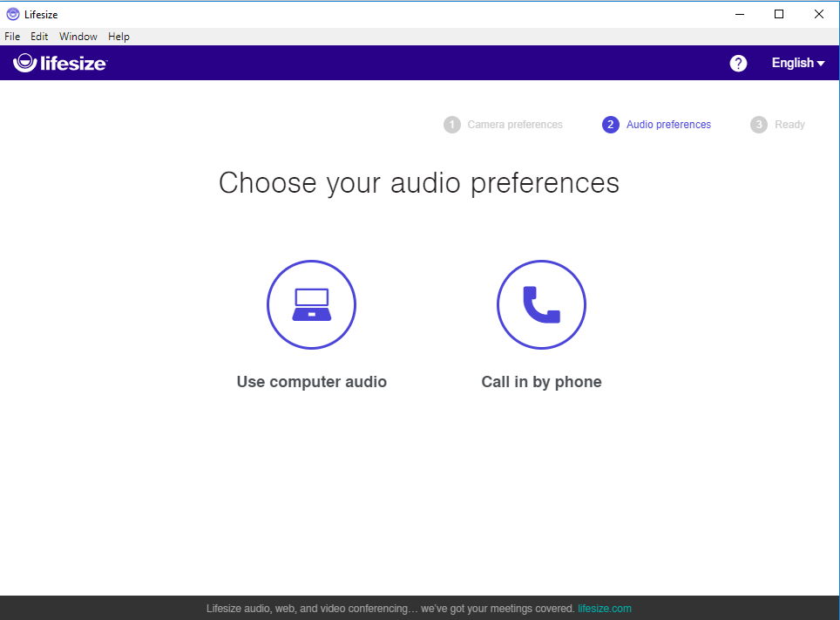The image size is (840, 620).
Task: Open the Edit menu
Action: [38, 36]
